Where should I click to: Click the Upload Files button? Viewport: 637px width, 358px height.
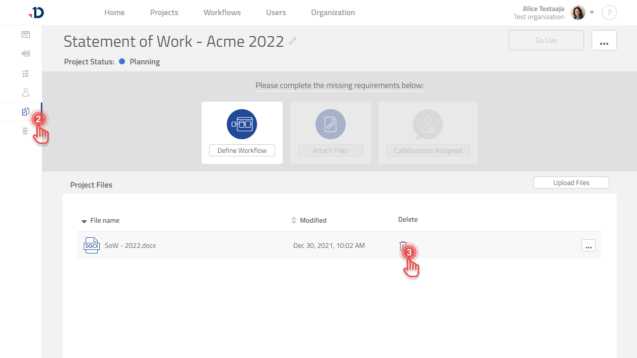pyautogui.click(x=571, y=183)
